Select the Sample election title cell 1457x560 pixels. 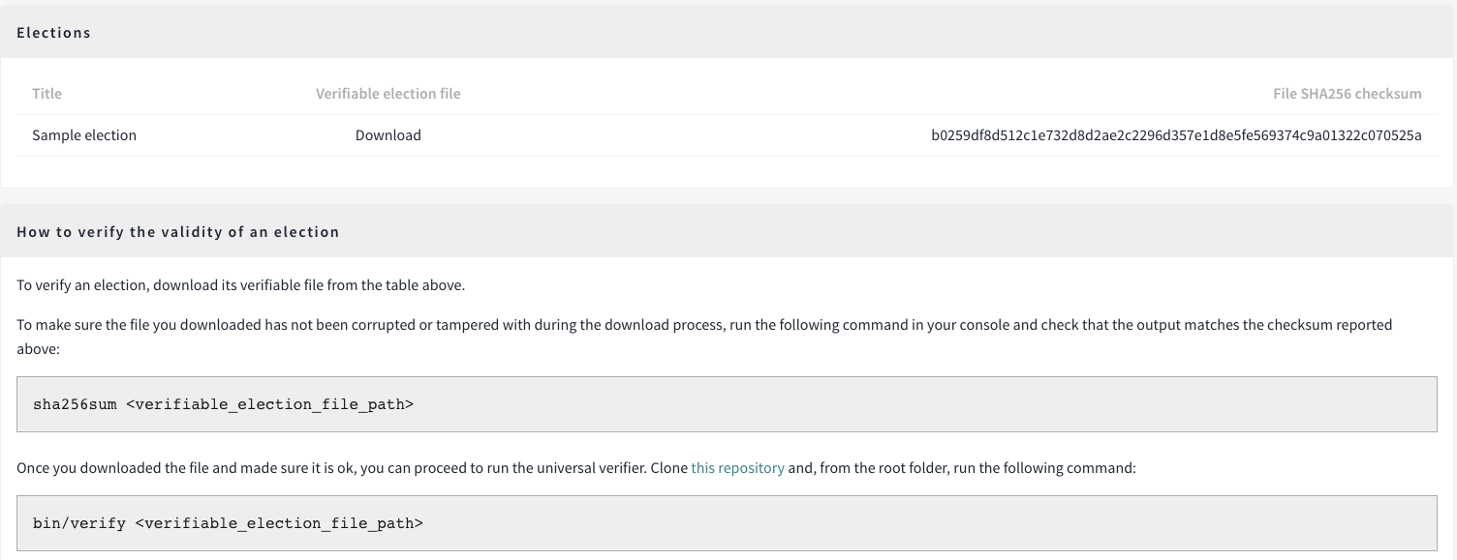point(84,135)
